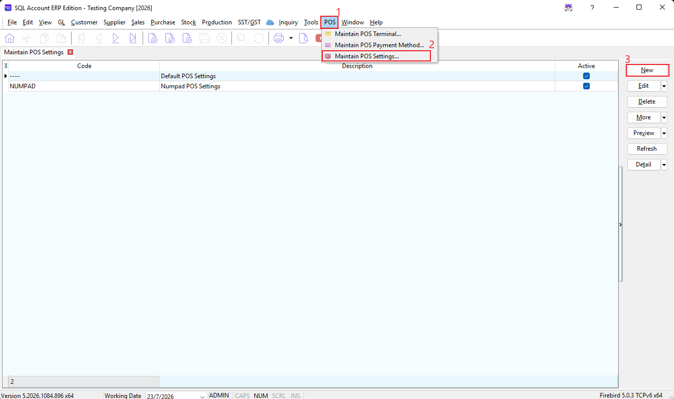Viewport: 674px width, 399px height.
Task: Click the Edit document toolbar icon
Action: (x=170, y=38)
